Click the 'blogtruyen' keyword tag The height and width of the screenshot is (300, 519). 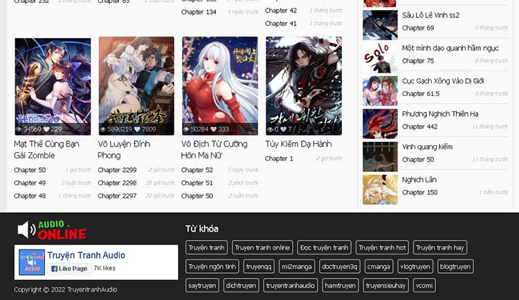pyautogui.click(x=455, y=266)
